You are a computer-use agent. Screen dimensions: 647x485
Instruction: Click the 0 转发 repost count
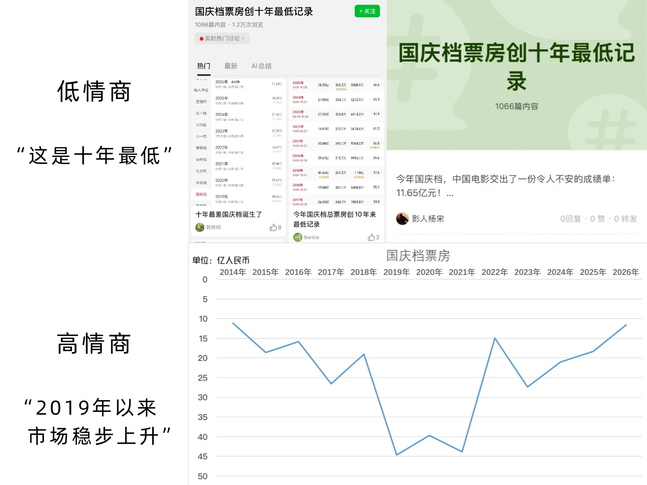626,219
